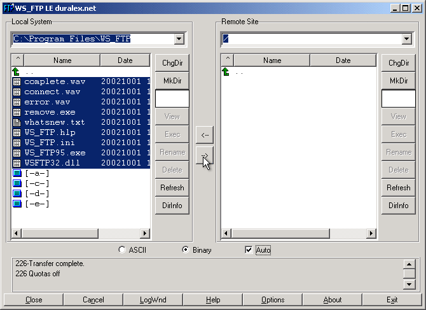The image size is (426, 310).
Task: Sort local files by Name column header
Action: coord(62,60)
